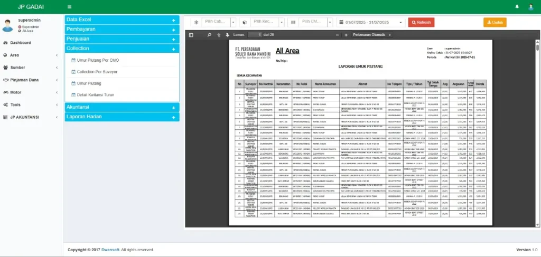541x257 pixels.
Task: Click the red Refresh button
Action: click(421, 22)
